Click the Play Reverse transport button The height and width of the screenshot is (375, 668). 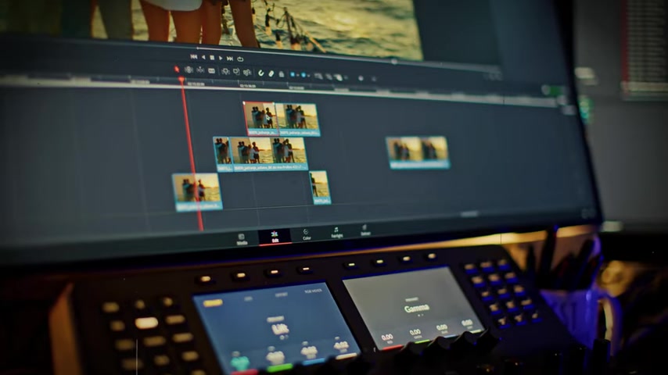coord(203,57)
